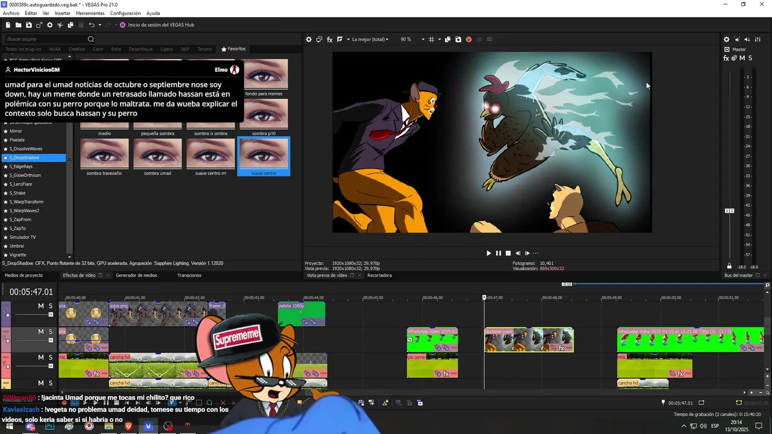Image resolution: width=772 pixels, height=434 pixels.
Task: Open the Configuración menu
Action: coord(125,13)
